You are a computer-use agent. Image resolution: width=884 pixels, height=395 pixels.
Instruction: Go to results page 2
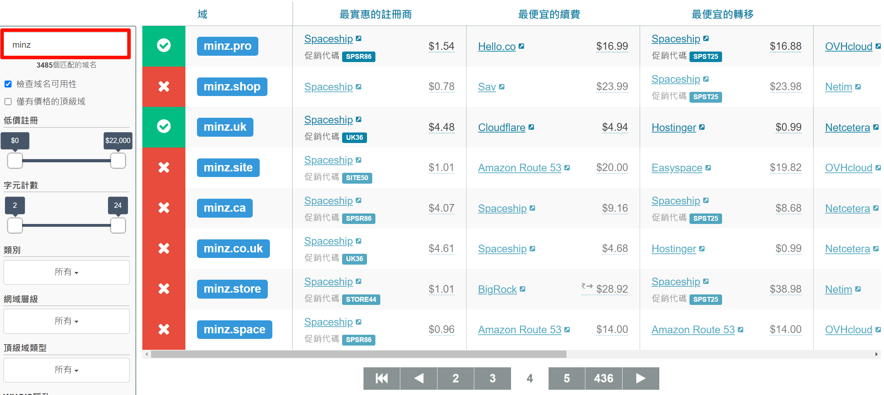click(456, 378)
